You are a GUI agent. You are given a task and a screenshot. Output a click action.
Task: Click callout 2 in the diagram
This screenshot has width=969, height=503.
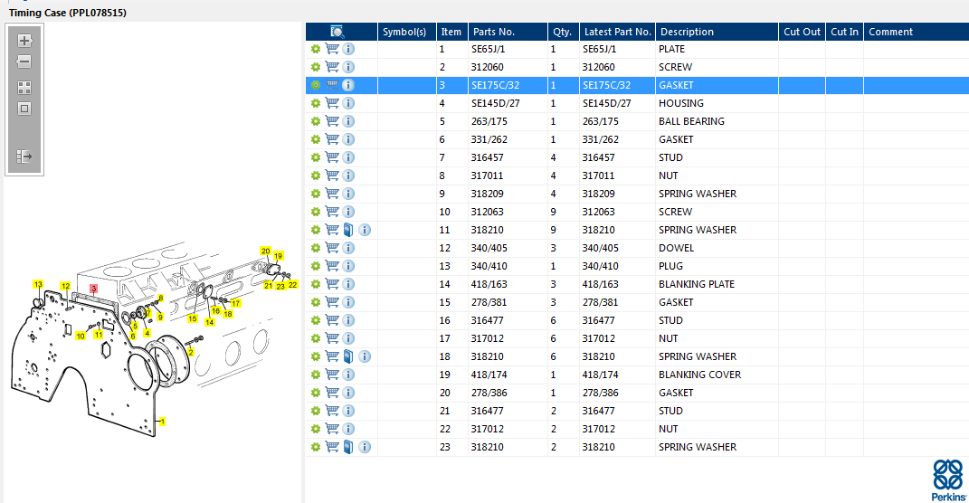pos(191,352)
